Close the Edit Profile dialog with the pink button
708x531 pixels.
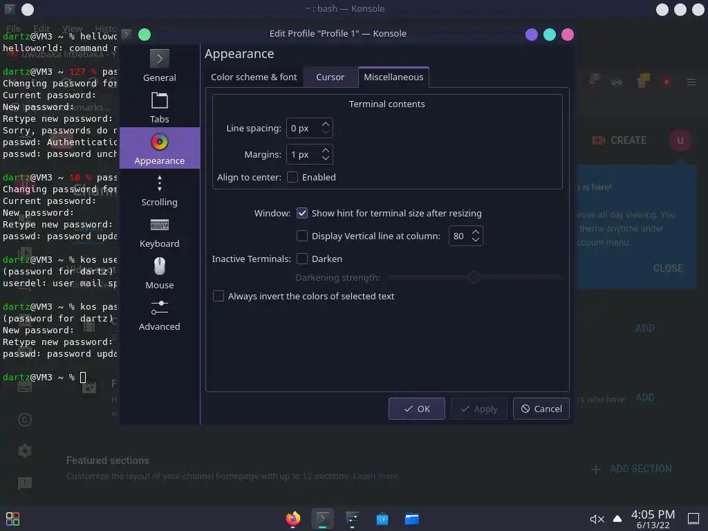point(568,35)
